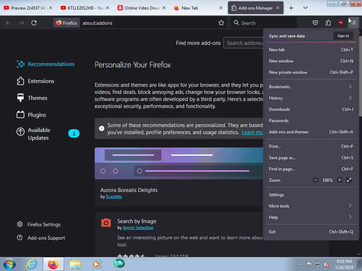Select New window menu entry
This screenshot has width=362, height=271.
(311, 61)
